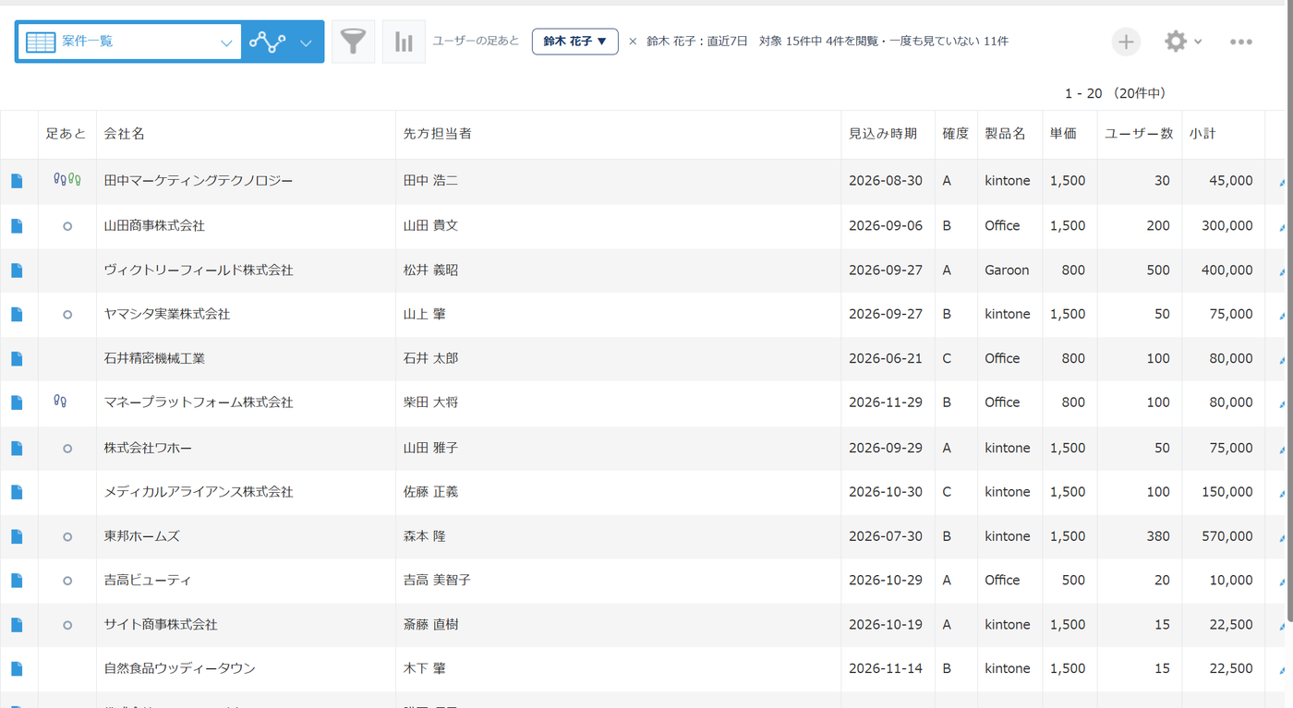The height and width of the screenshot is (708, 1293).
Task: Select company name ヤマシタ実業株式会社
Action: (x=167, y=314)
